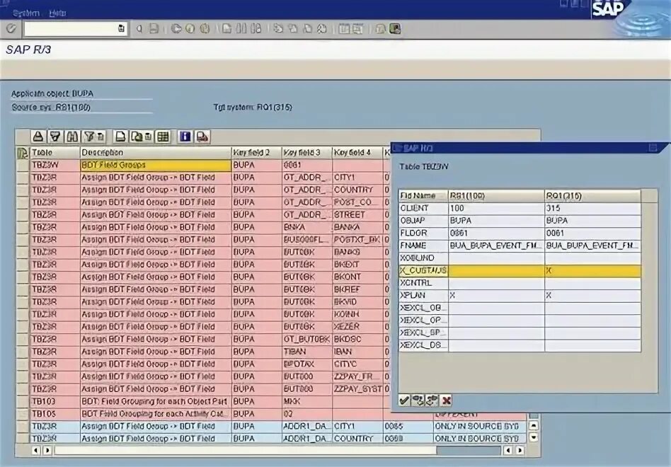Image resolution: width=671 pixels, height=467 pixels.
Task: Click the Previous Page icon in the top toolbar
Action: [x=293, y=28]
